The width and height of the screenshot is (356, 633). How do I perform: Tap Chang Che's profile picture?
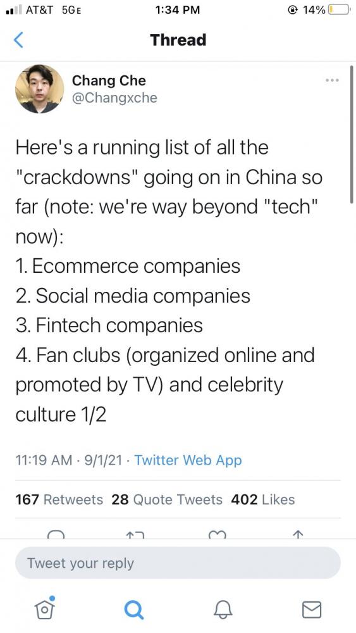coord(39,89)
